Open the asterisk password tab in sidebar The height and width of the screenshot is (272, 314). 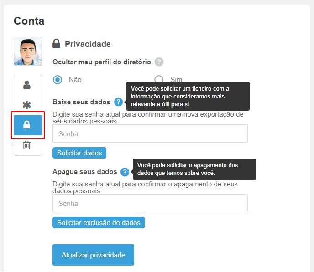point(27,105)
